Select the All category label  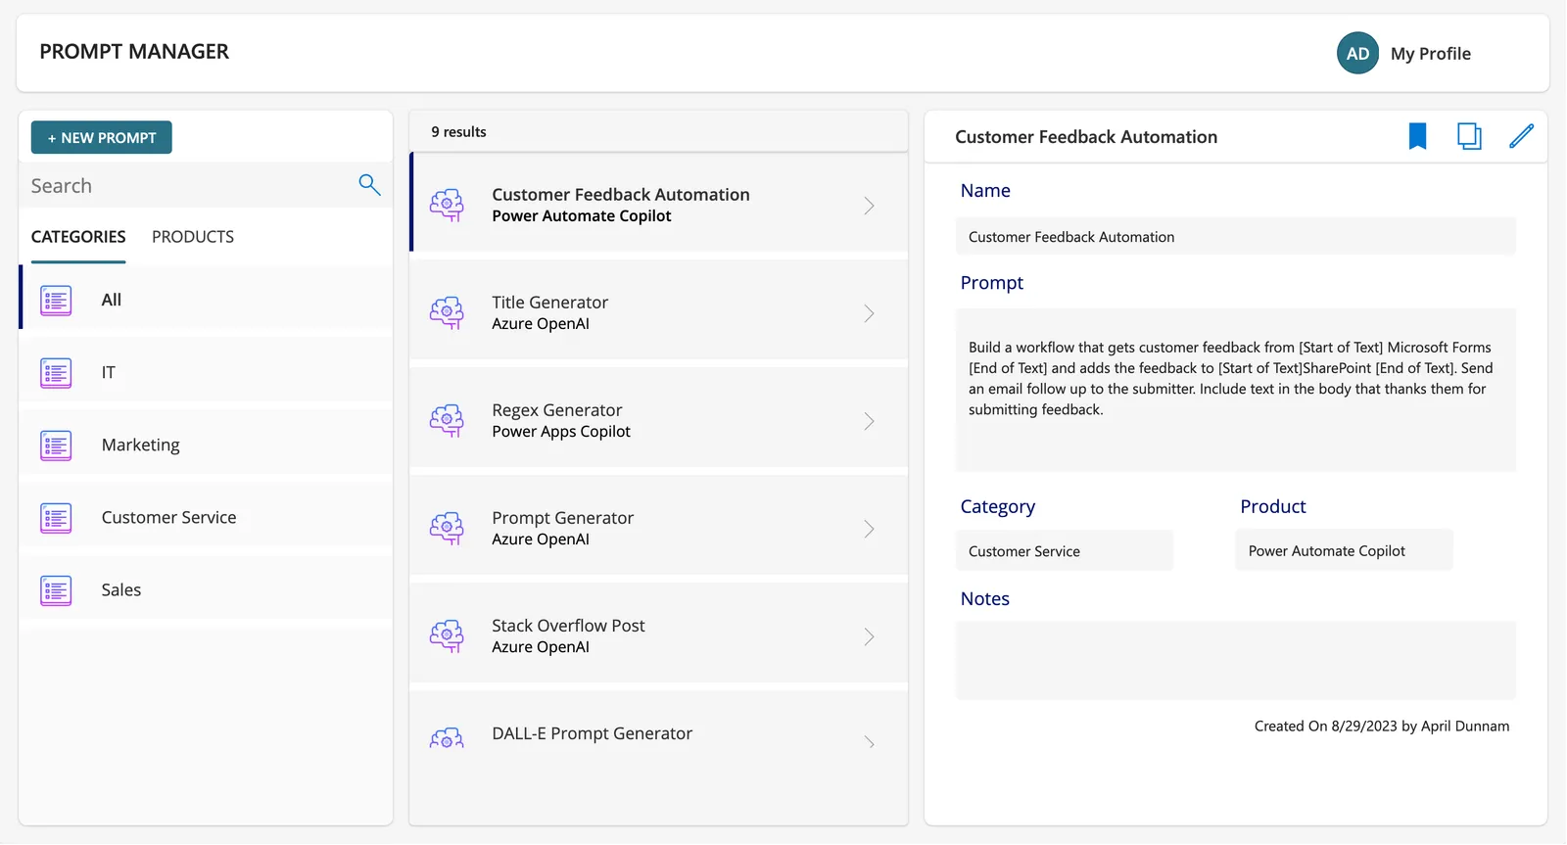point(112,300)
